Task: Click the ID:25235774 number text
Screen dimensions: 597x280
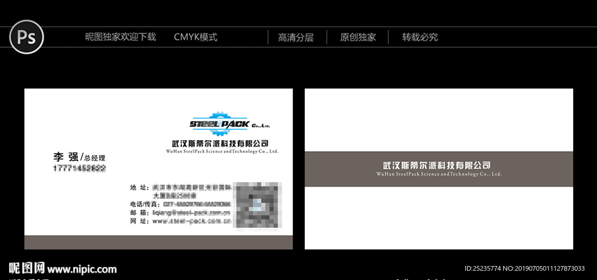Action: tap(483, 268)
